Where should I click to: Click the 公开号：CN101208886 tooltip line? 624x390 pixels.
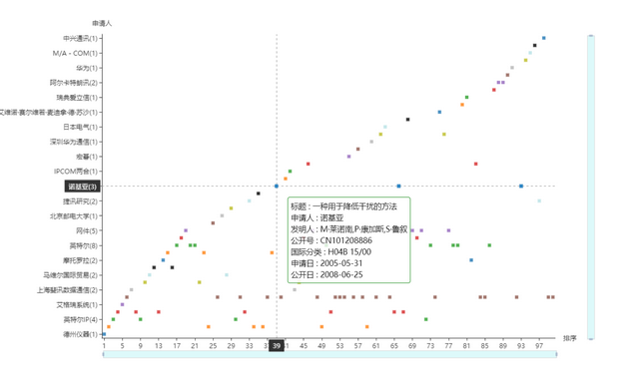pos(331,240)
